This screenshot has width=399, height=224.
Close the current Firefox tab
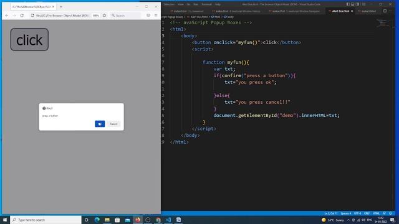(x=53, y=7)
